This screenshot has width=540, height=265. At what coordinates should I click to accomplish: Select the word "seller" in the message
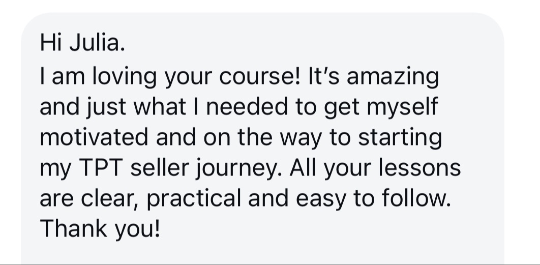(160, 168)
